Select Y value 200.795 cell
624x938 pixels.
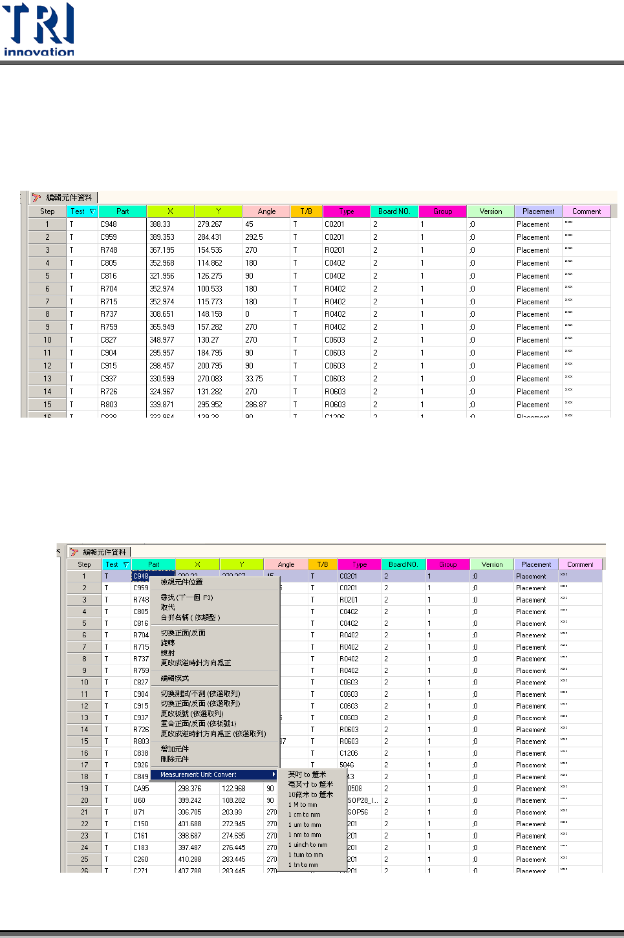[x=219, y=366]
